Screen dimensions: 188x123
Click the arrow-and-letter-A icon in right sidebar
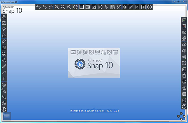(x=184, y=88)
